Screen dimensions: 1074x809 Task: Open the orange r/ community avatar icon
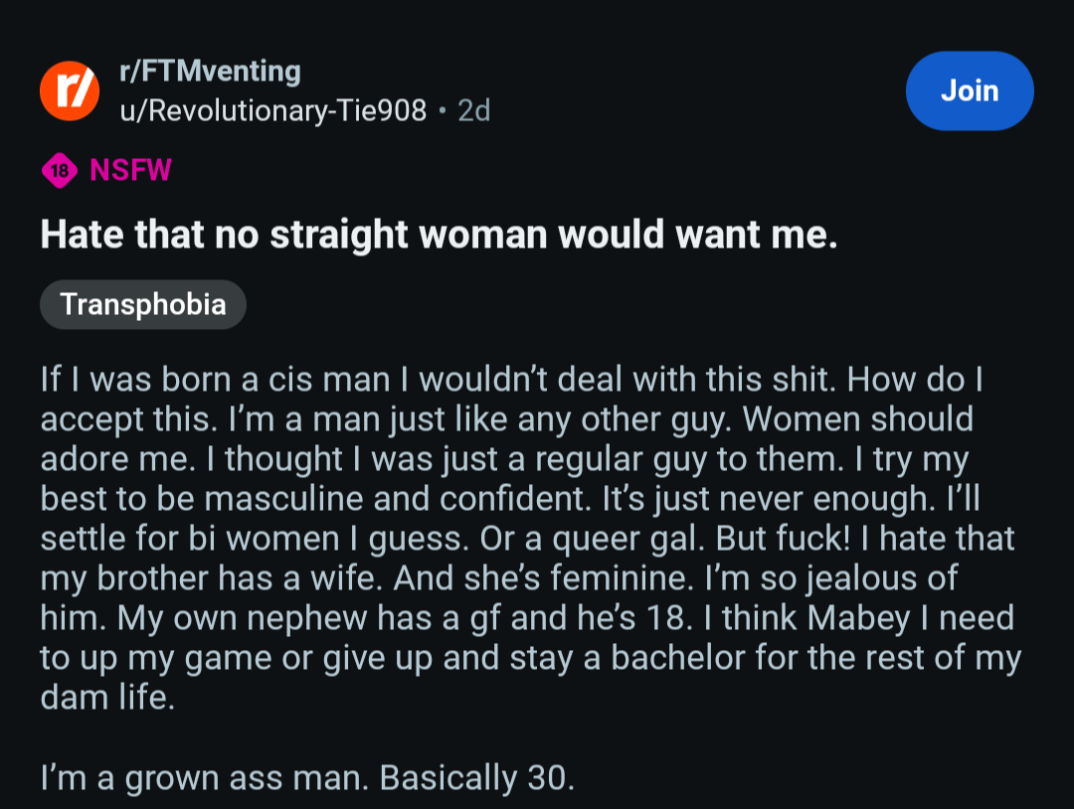70,91
